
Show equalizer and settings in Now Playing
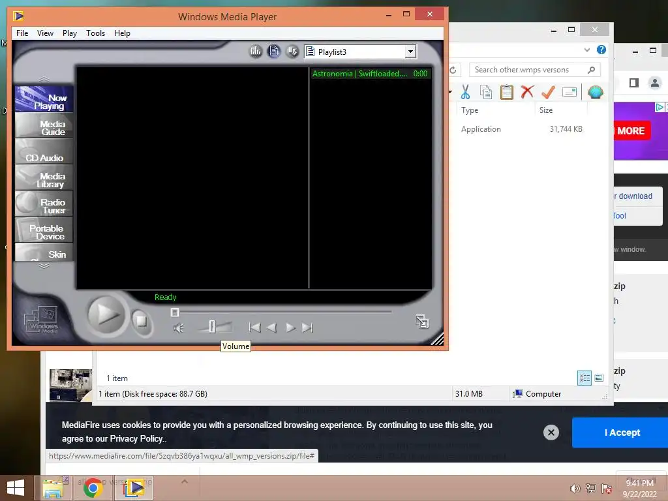(x=256, y=52)
